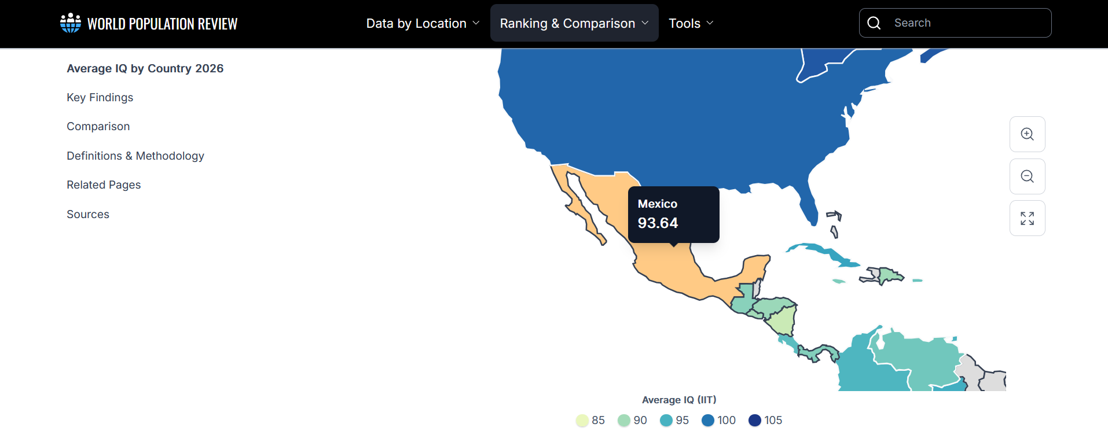Click the 90 legend color swatch

pos(624,421)
